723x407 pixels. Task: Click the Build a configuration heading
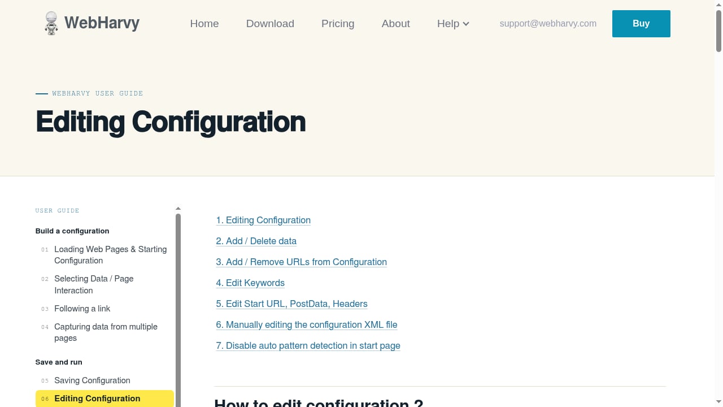point(72,231)
